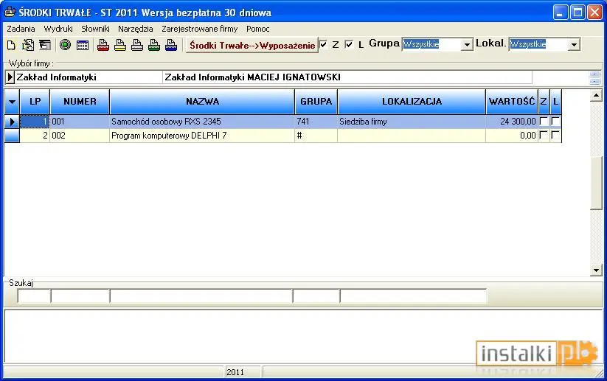The width and height of the screenshot is (607, 381).
Task: Click the red printer icon
Action: point(103,45)
